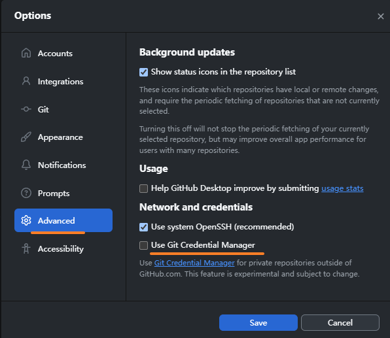Disable Use system OpenSSH checkbox
390x338 pixels.
click(143, 227)
